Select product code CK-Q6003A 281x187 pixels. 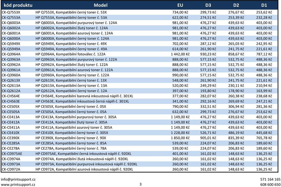pyautogui.click(x=11, y=23)
